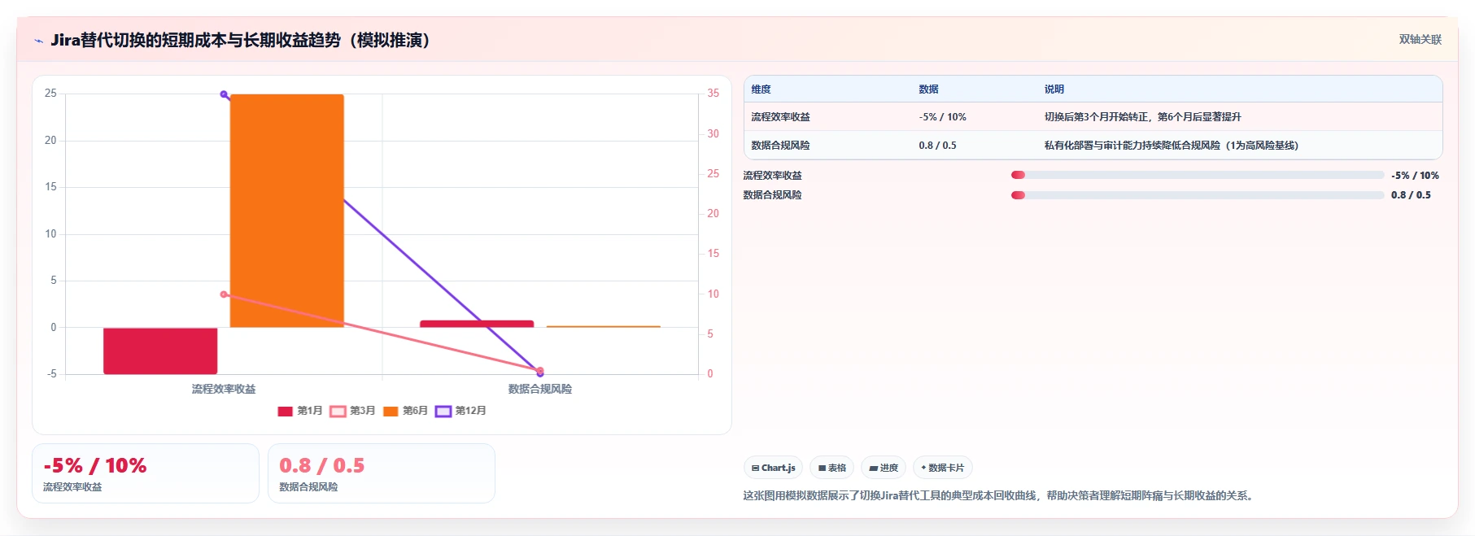Toggle the 第6月 legend series
1475x536 pixels.
(x=405, y=411)
